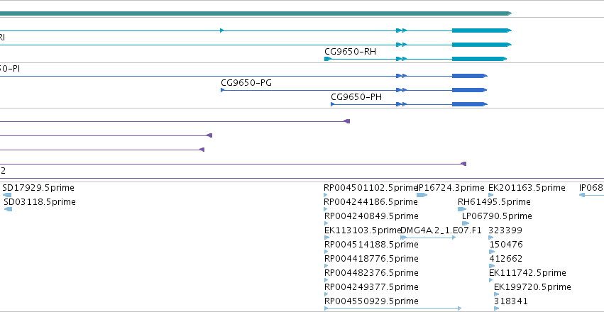Select the feature labeled 323399
The width and height of the screenshot is (604, 312).
click(x=505, y=230)
